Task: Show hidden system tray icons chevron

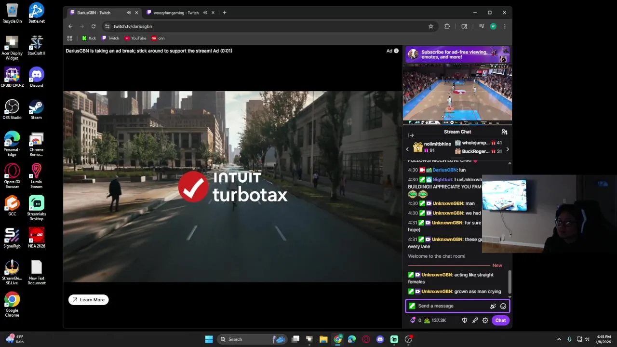Action: point(559,339)
